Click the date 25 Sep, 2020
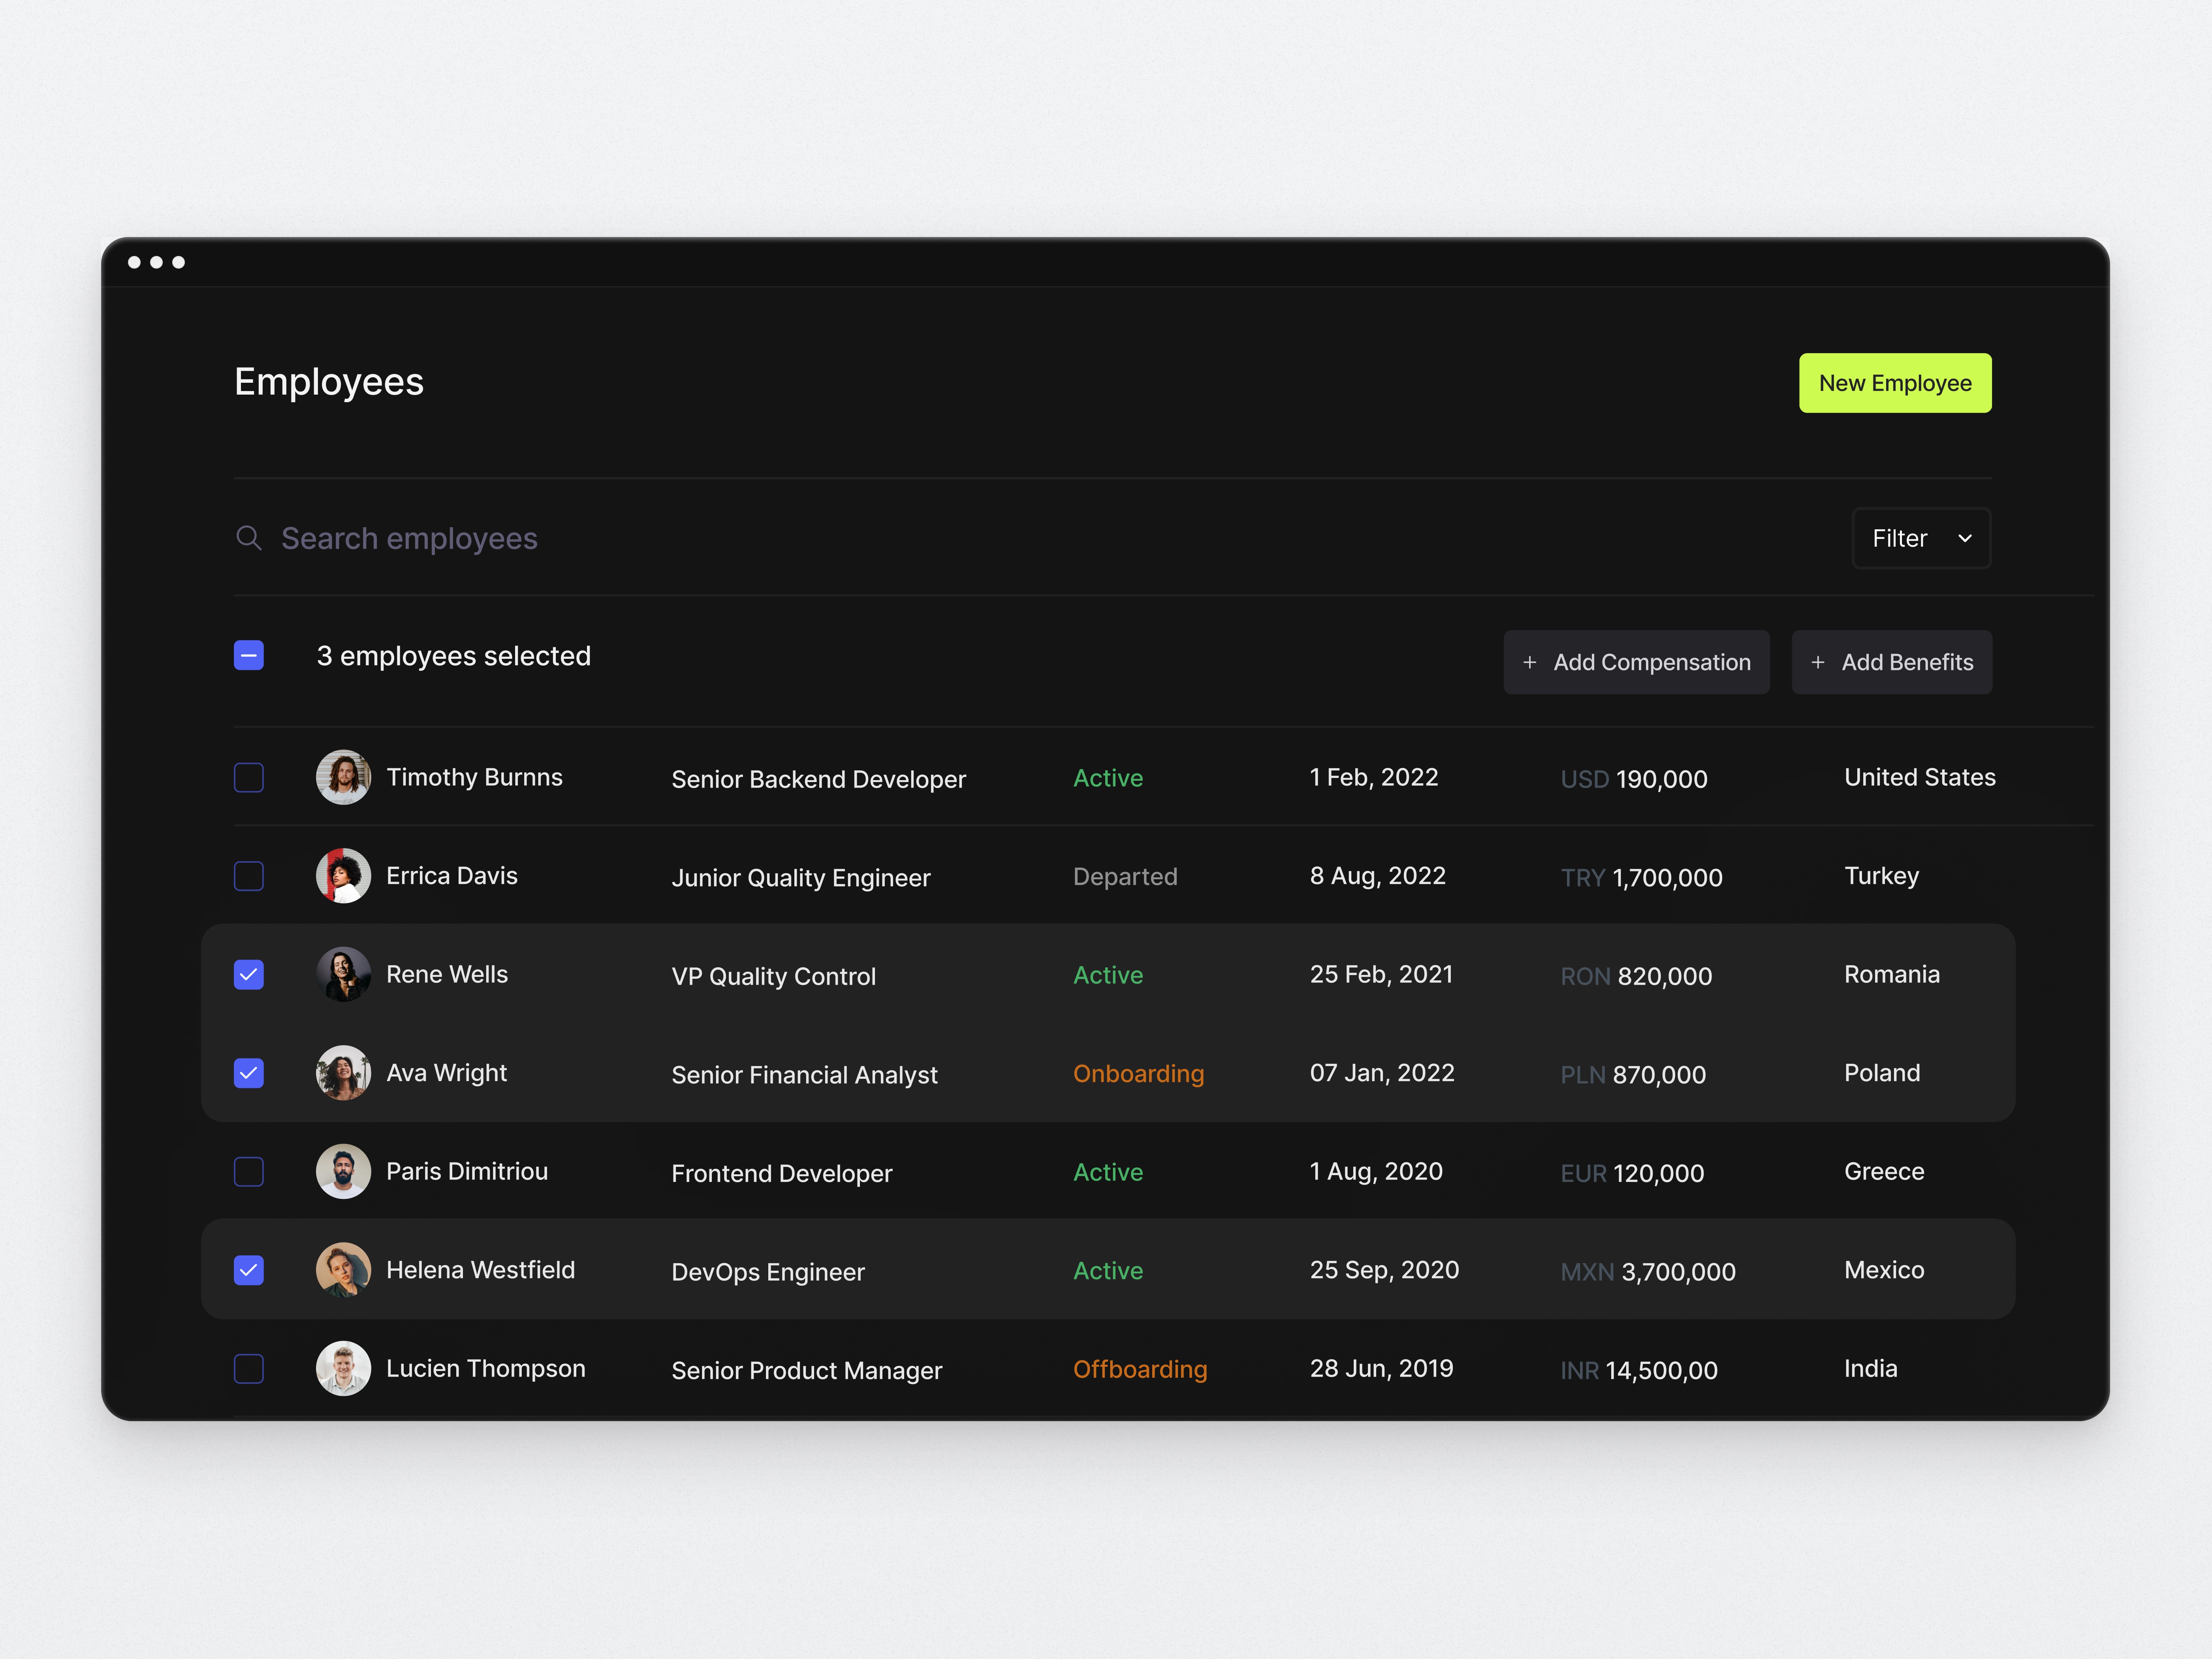Image resolution: width=2212 pixels, height=1659 pixels. (x=1384, y=1270)
